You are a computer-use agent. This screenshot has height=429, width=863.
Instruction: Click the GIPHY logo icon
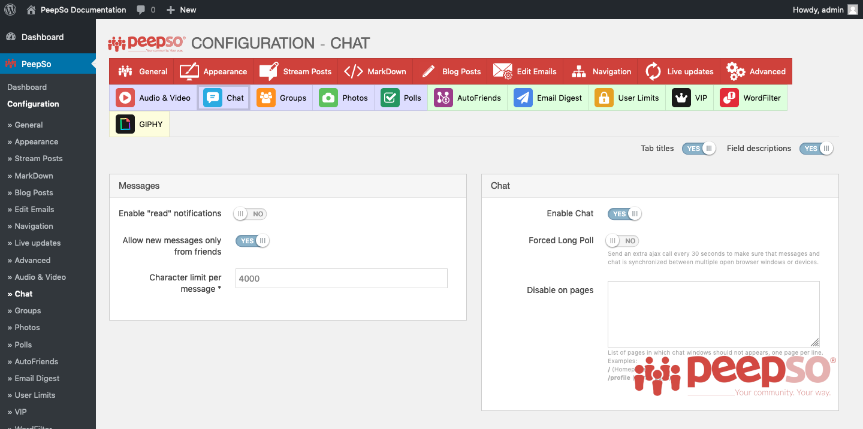pos(125,124)
